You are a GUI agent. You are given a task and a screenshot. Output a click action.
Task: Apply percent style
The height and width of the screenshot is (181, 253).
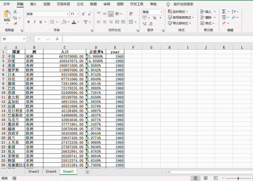[154, 18]
